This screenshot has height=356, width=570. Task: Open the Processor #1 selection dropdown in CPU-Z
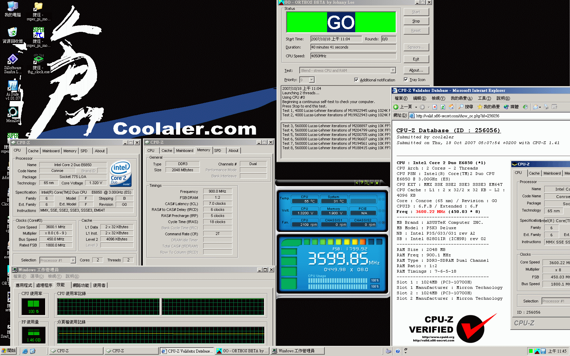click(73, 260)
